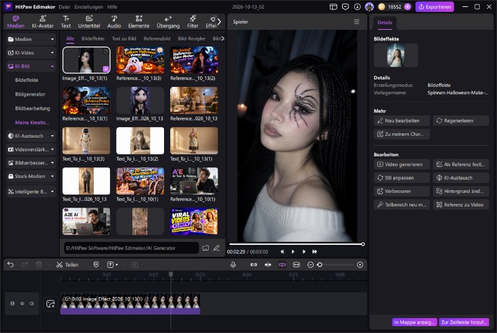
Task: Expand the Videoverstärk... sidebar section
Action: 30,149
